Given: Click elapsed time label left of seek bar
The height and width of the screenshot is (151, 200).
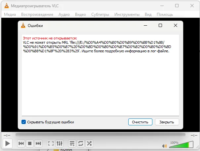Looking at the screenshot, I should point(7,136).
